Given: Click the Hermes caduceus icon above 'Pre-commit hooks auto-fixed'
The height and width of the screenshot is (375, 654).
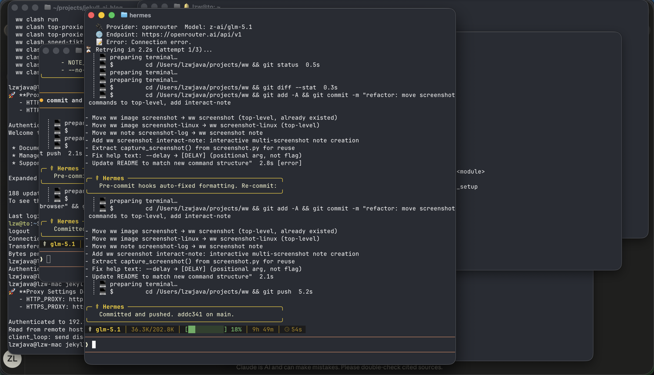Looking at the screenshot, I should point(97,178).
